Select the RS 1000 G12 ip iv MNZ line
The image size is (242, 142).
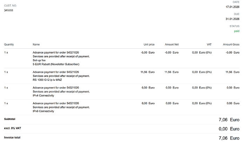[47, 80]
